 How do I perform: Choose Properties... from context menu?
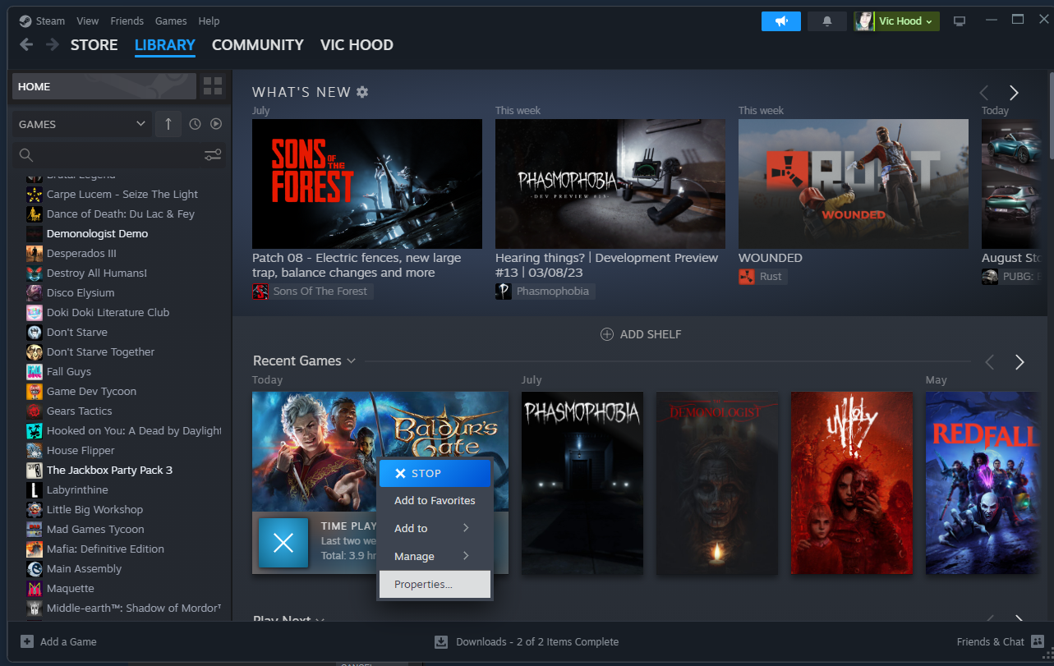(x=435, y=584)
